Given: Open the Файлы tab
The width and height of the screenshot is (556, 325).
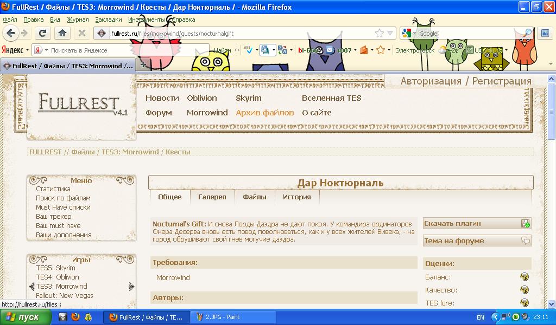Looking at the screenshot, I should coord(254,197).
